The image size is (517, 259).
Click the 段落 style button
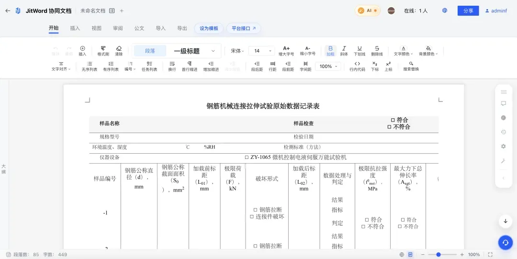150,51
